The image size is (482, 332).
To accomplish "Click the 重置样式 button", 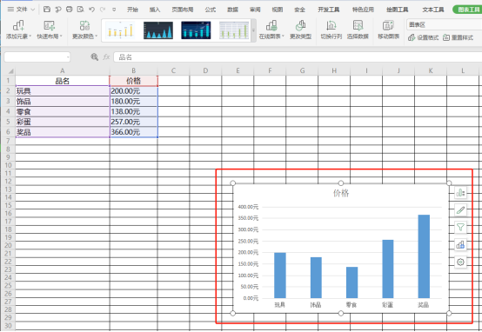I will (x=458, y=37).
